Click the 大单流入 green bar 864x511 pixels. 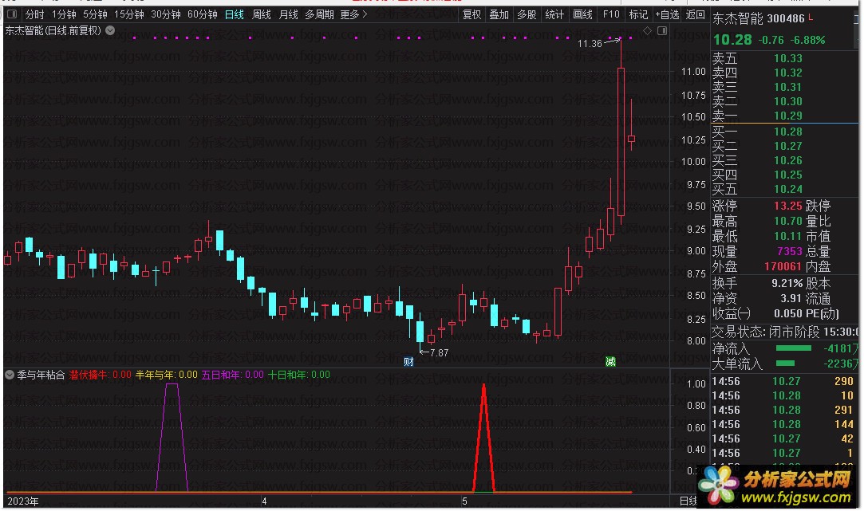(785, 364)
